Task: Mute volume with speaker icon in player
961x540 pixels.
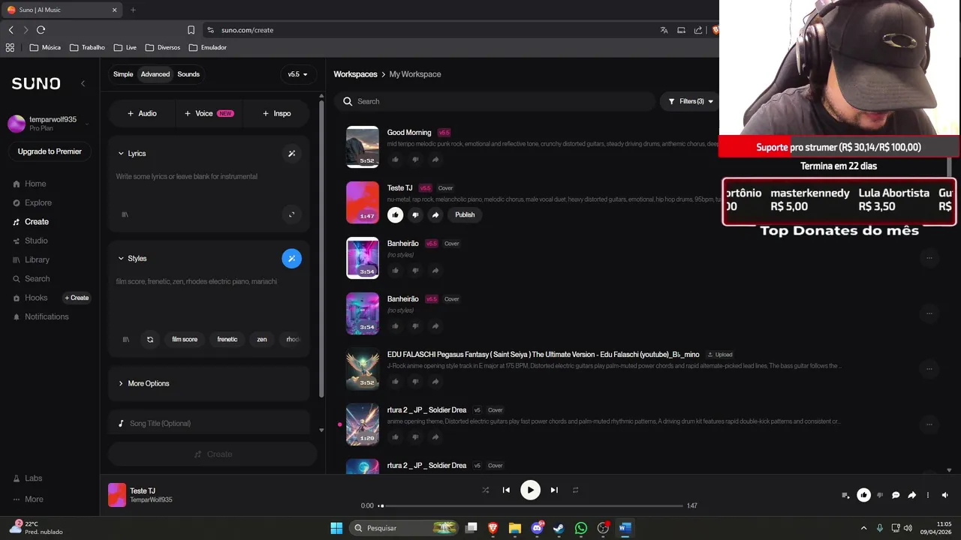Action: tap(945, 495)
